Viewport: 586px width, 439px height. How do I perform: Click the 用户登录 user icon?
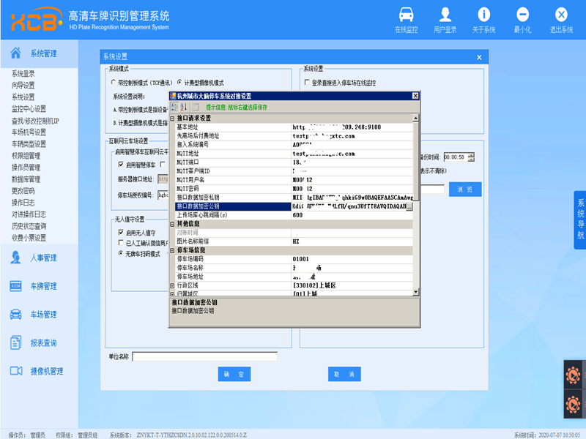coord(445,19)
